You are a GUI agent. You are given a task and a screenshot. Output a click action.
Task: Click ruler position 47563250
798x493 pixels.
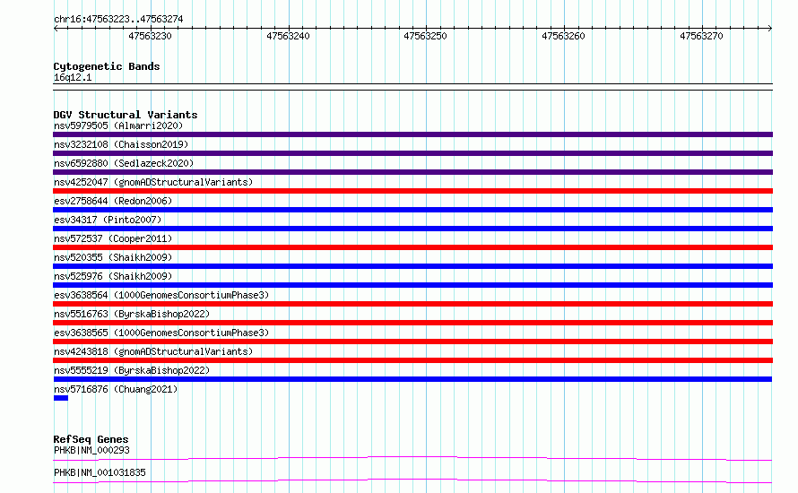click(x=426, y=36)
